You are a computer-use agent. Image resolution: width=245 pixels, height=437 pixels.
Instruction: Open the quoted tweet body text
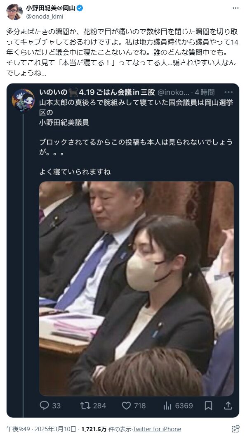pyautogui.click(x=136, y=137)
